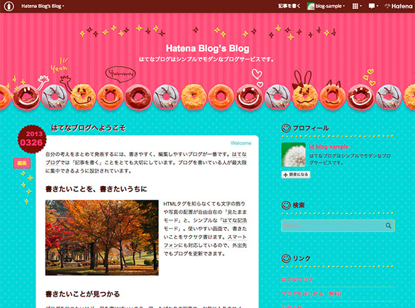Click the 2013 0326 date badge
This screenshot has height=308, width=415.
click(x=31, y=139)
